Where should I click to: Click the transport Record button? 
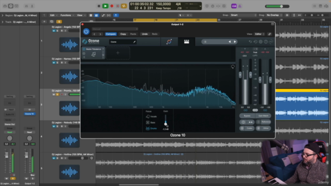[112, 6]
